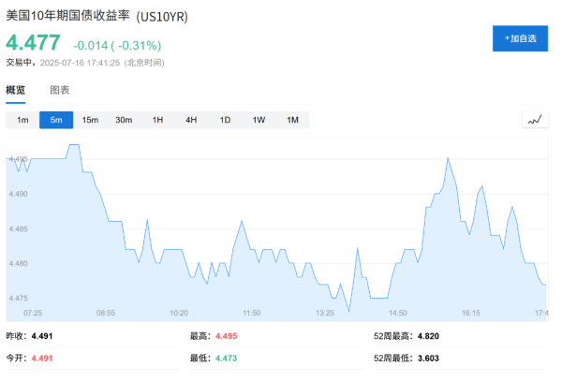
Task: Click the 4.485 y-axis label
Action: 19,229
